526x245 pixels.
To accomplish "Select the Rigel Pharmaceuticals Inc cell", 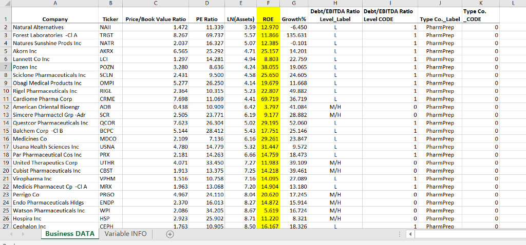I will tap(55, 91).
